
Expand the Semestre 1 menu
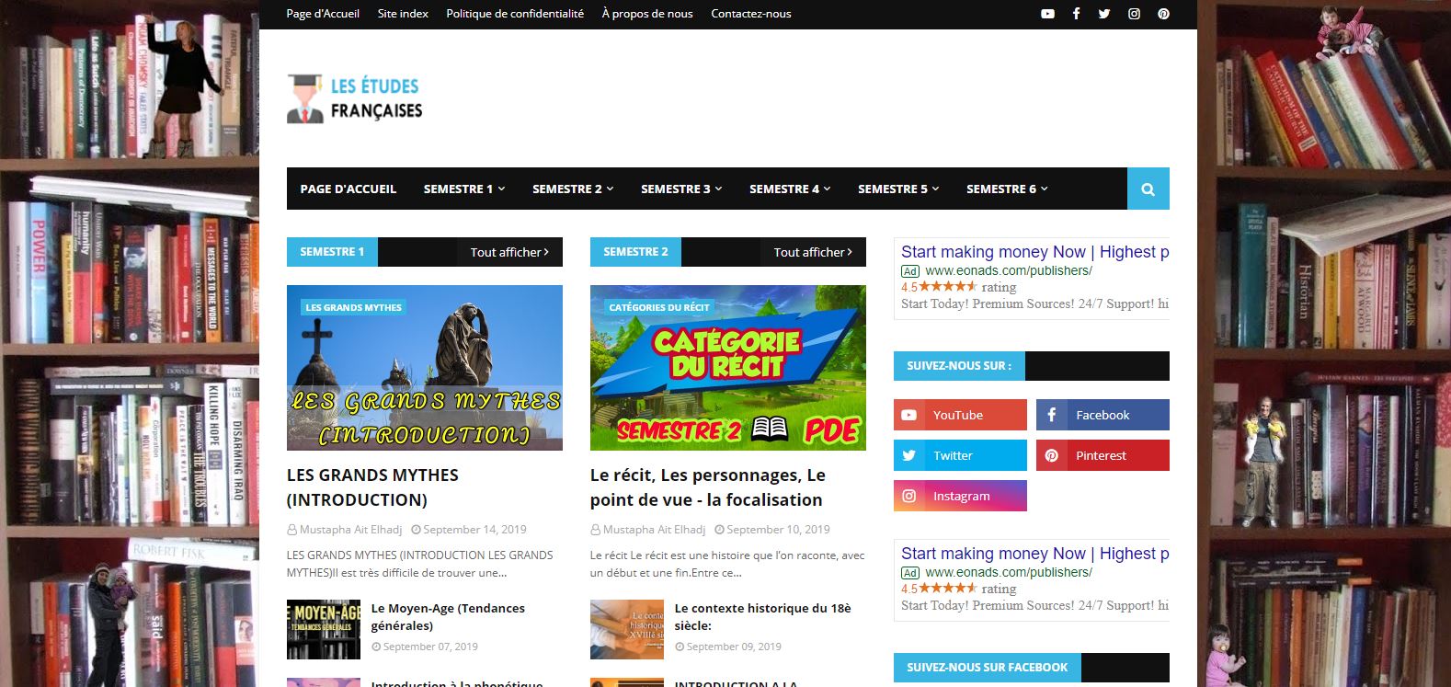(464, 189)
